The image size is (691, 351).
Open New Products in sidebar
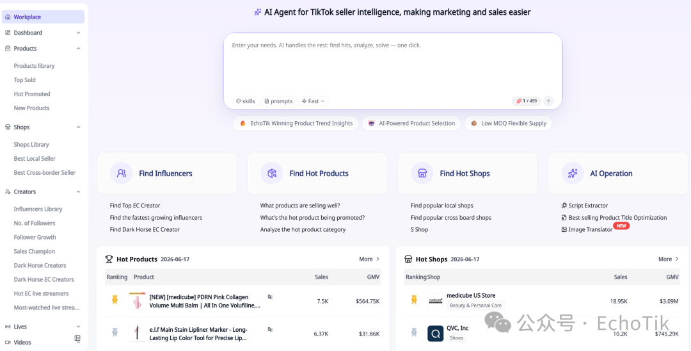[x=31, y=108]
